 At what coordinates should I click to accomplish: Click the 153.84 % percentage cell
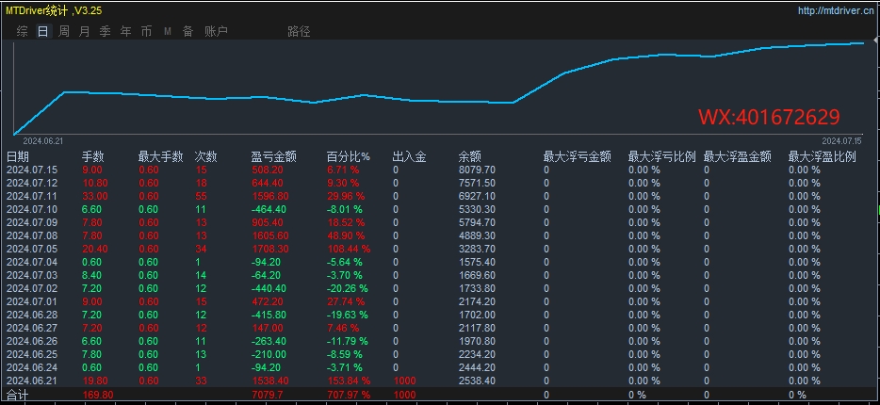pyautogui.click(x=349, y=381)
